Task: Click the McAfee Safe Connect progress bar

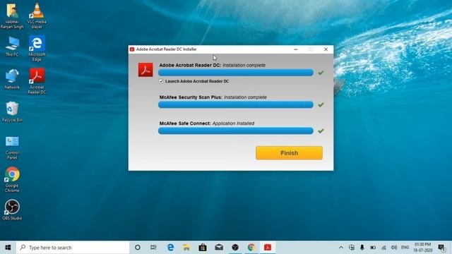Action: (x=236, y=131)
